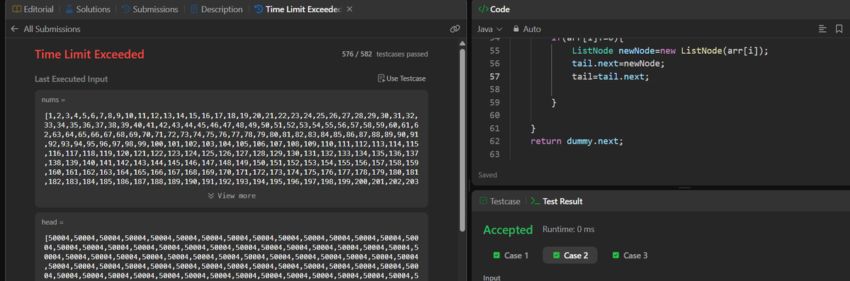This screenshot has height=281, width=850.
Task: Click the return dummy.next line
Action: tap(577, 141)
